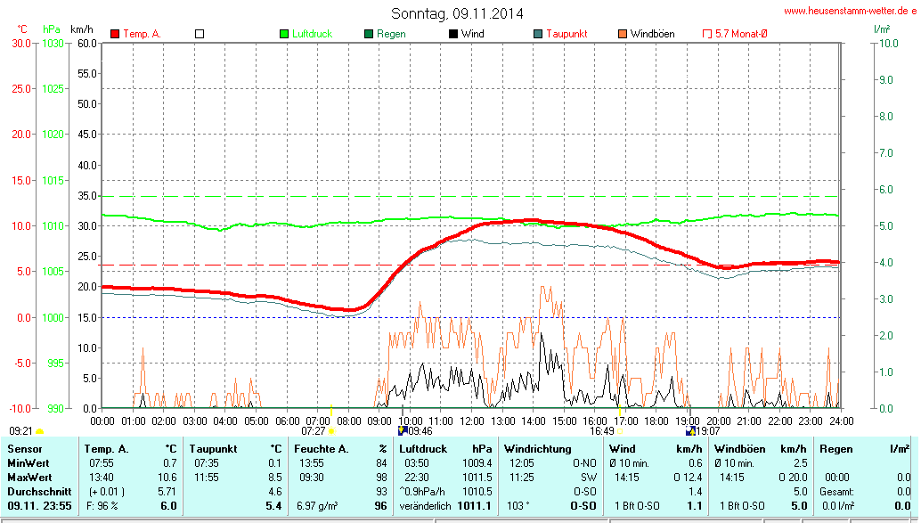Open the heusenstamm-wetter.de website link
The height and width of the screenshot is (523, 921).
pyautogui.click(x=849, y=12)
